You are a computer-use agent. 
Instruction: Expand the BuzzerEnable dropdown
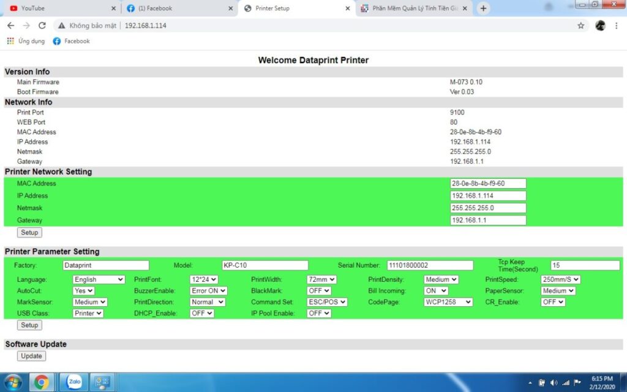[209, 291]
